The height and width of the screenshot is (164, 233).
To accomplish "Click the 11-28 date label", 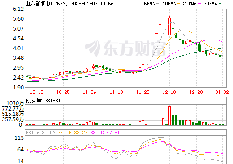I will (x=143, y=92).
